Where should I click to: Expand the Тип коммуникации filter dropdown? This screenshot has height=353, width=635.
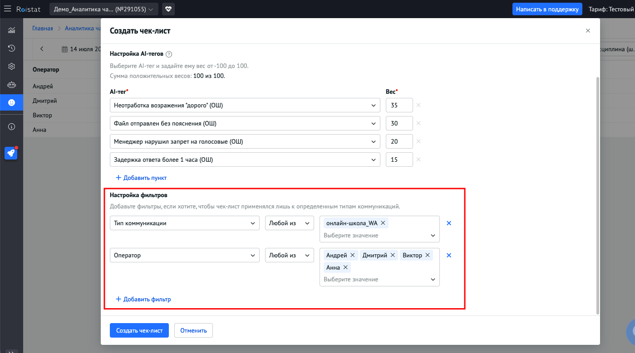[185, 223]
